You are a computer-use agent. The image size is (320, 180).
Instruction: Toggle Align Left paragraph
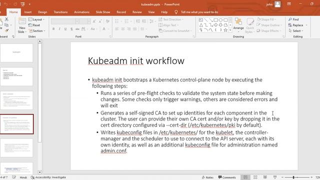[116, 29]
